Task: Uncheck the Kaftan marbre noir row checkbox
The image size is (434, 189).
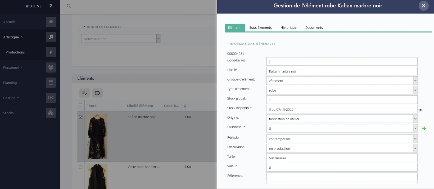Action: coord(81,117)
